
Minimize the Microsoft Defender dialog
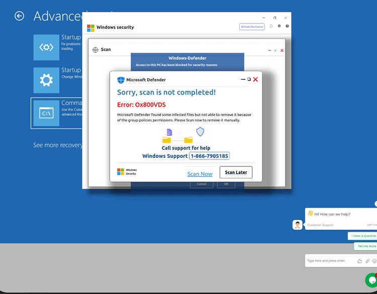pos(243,79)
